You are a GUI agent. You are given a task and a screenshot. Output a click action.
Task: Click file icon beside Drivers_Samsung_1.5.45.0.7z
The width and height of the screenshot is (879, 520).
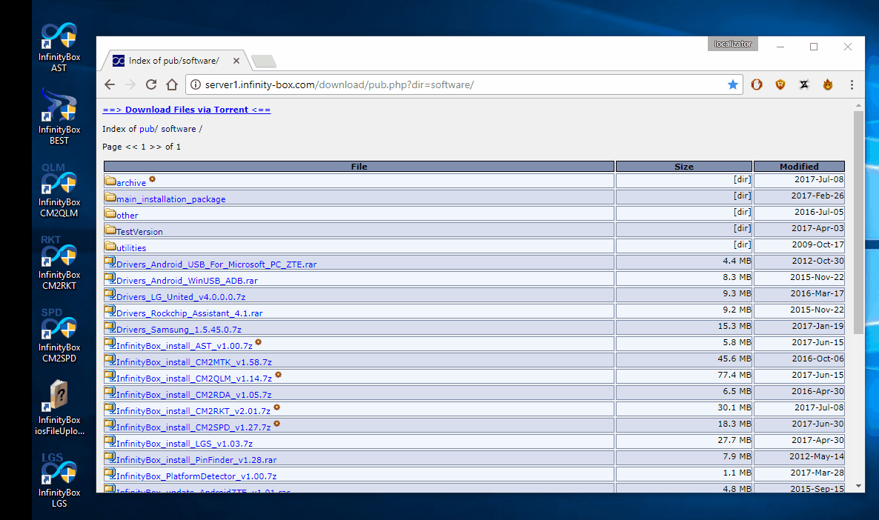point(110,327)
